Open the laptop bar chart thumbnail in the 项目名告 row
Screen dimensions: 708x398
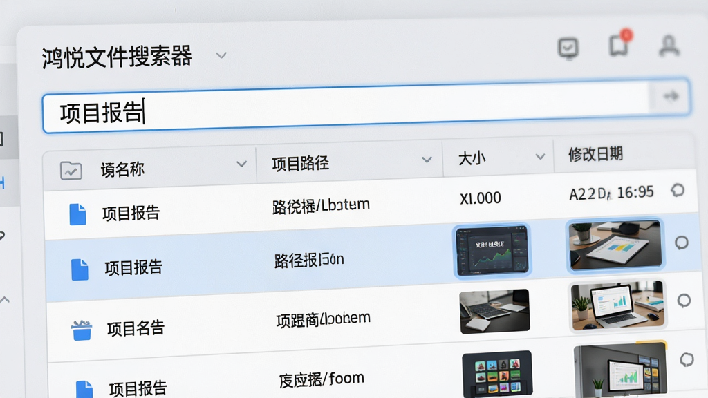click(617, 305)
